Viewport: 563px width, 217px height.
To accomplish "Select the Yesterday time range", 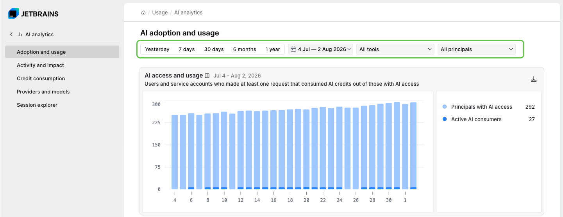I will pyautogui.click(x=157, y=49).
